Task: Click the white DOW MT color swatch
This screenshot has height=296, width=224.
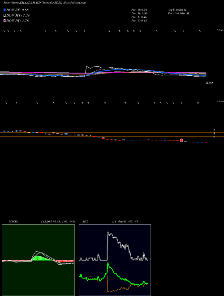Action: 4,15
